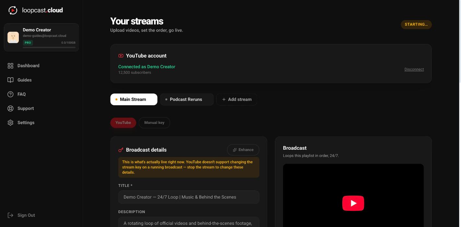Click the Support lifebuoy icon
This screenshot has width=461, height=227.
[x=10, y=108]
